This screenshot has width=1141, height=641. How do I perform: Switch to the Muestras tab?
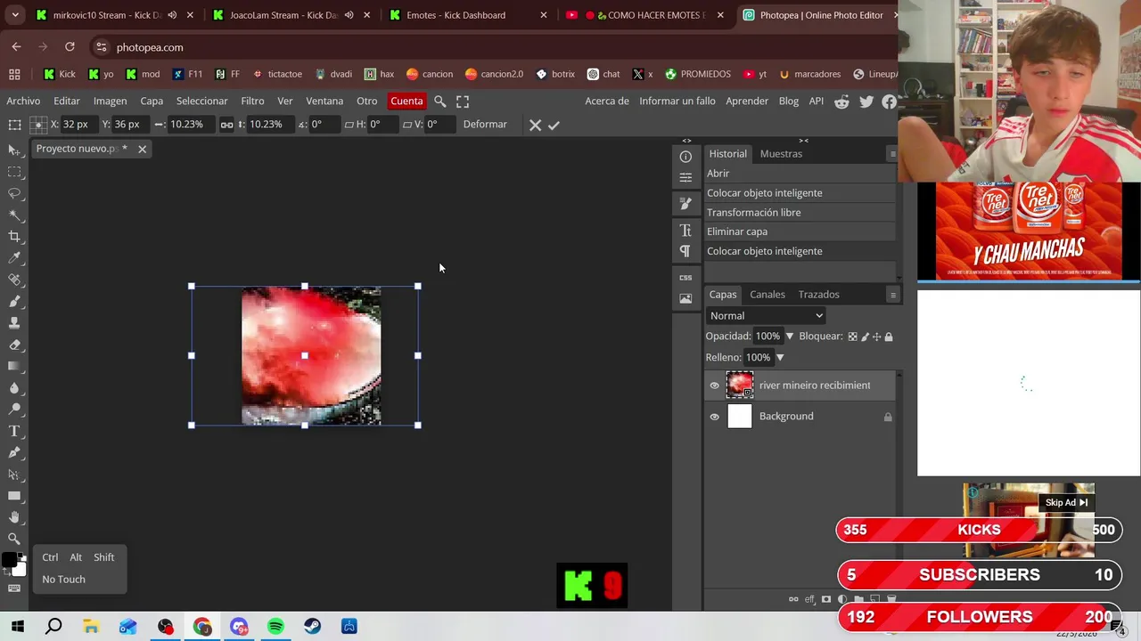click(x=781, y=154)
